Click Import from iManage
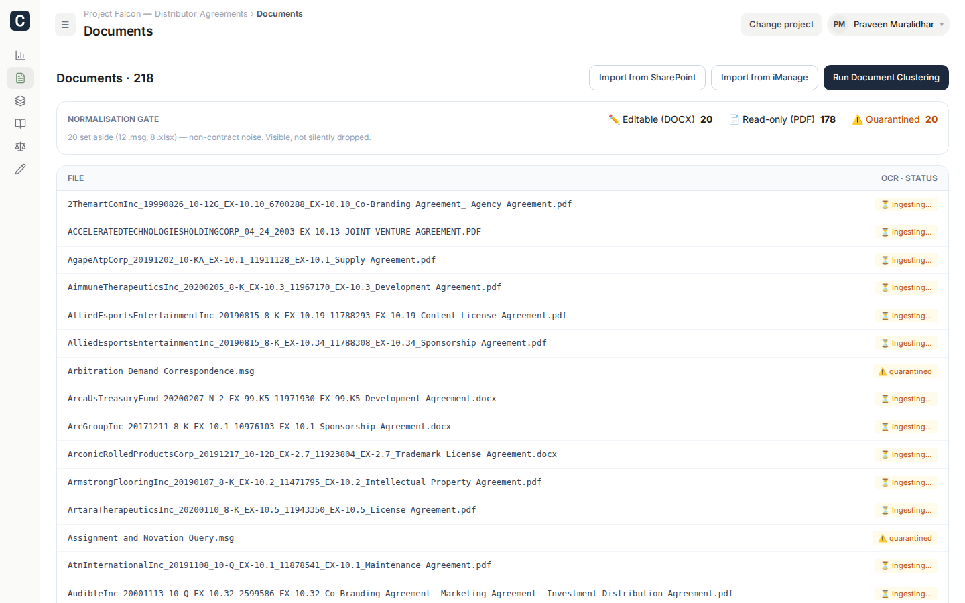 [764, 78]
